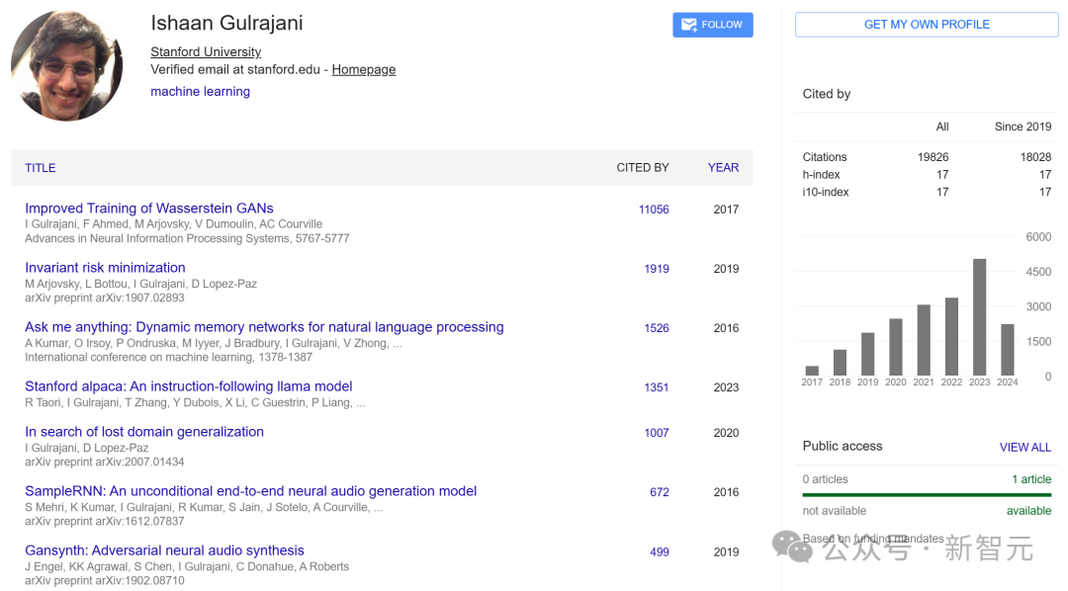The width and height of the screenshot is (1068, 591).
Task: Sort publications by Year column header
Action: coord(723,168)
